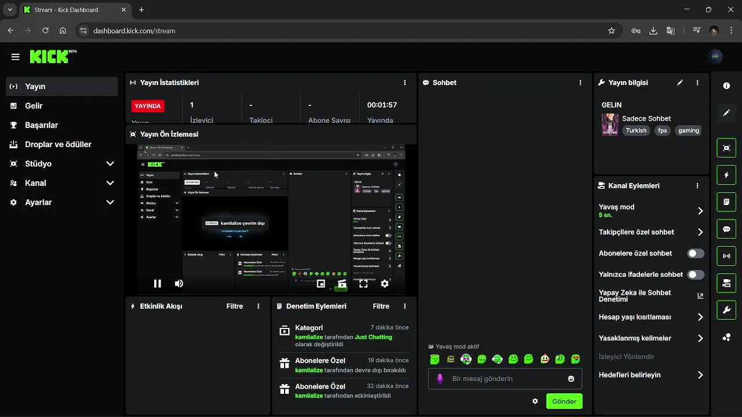The image size is (742, 417).
Task: Toggle activity feed lightning widget icon
Action: [726, 175]
